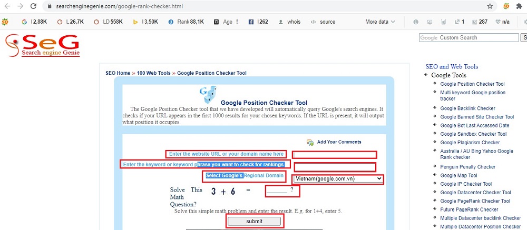Expand the More data dropdown
Screen dimensions: 527x230
pos(380,22)
